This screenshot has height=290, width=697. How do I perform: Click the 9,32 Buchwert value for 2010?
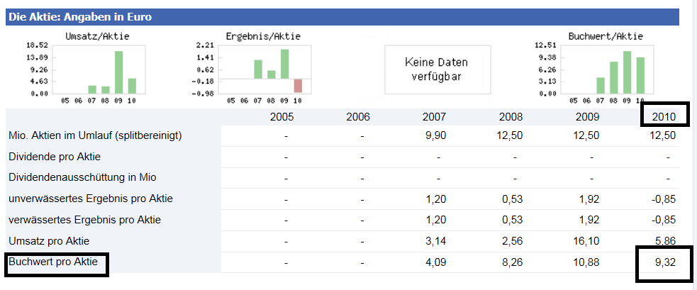[x=665, y=263]
